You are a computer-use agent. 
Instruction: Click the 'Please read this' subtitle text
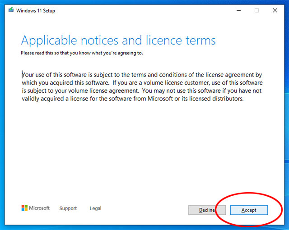tap(82, 53)
